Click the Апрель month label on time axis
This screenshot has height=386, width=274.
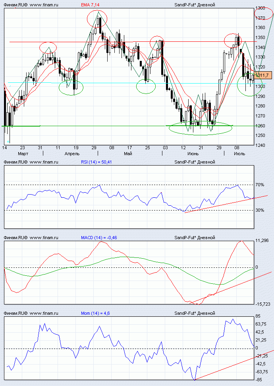coord(72,154)
